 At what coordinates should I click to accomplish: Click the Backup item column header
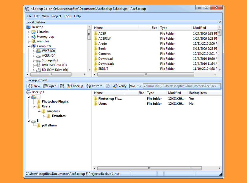click(198, 93)
